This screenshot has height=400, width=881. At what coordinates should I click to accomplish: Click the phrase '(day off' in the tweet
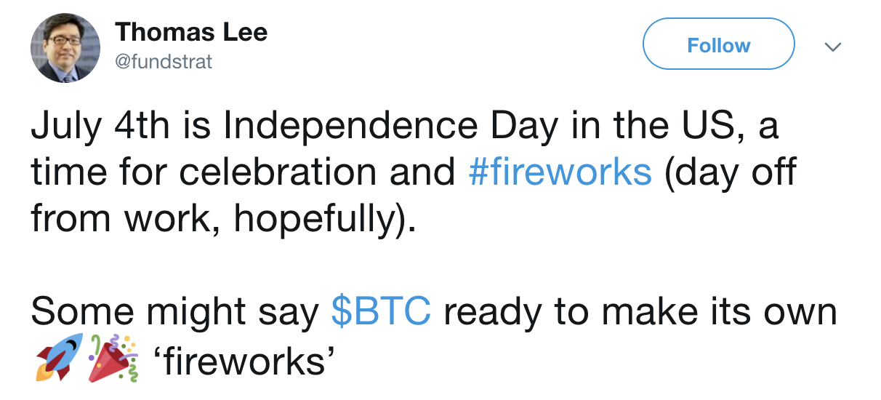730,173
